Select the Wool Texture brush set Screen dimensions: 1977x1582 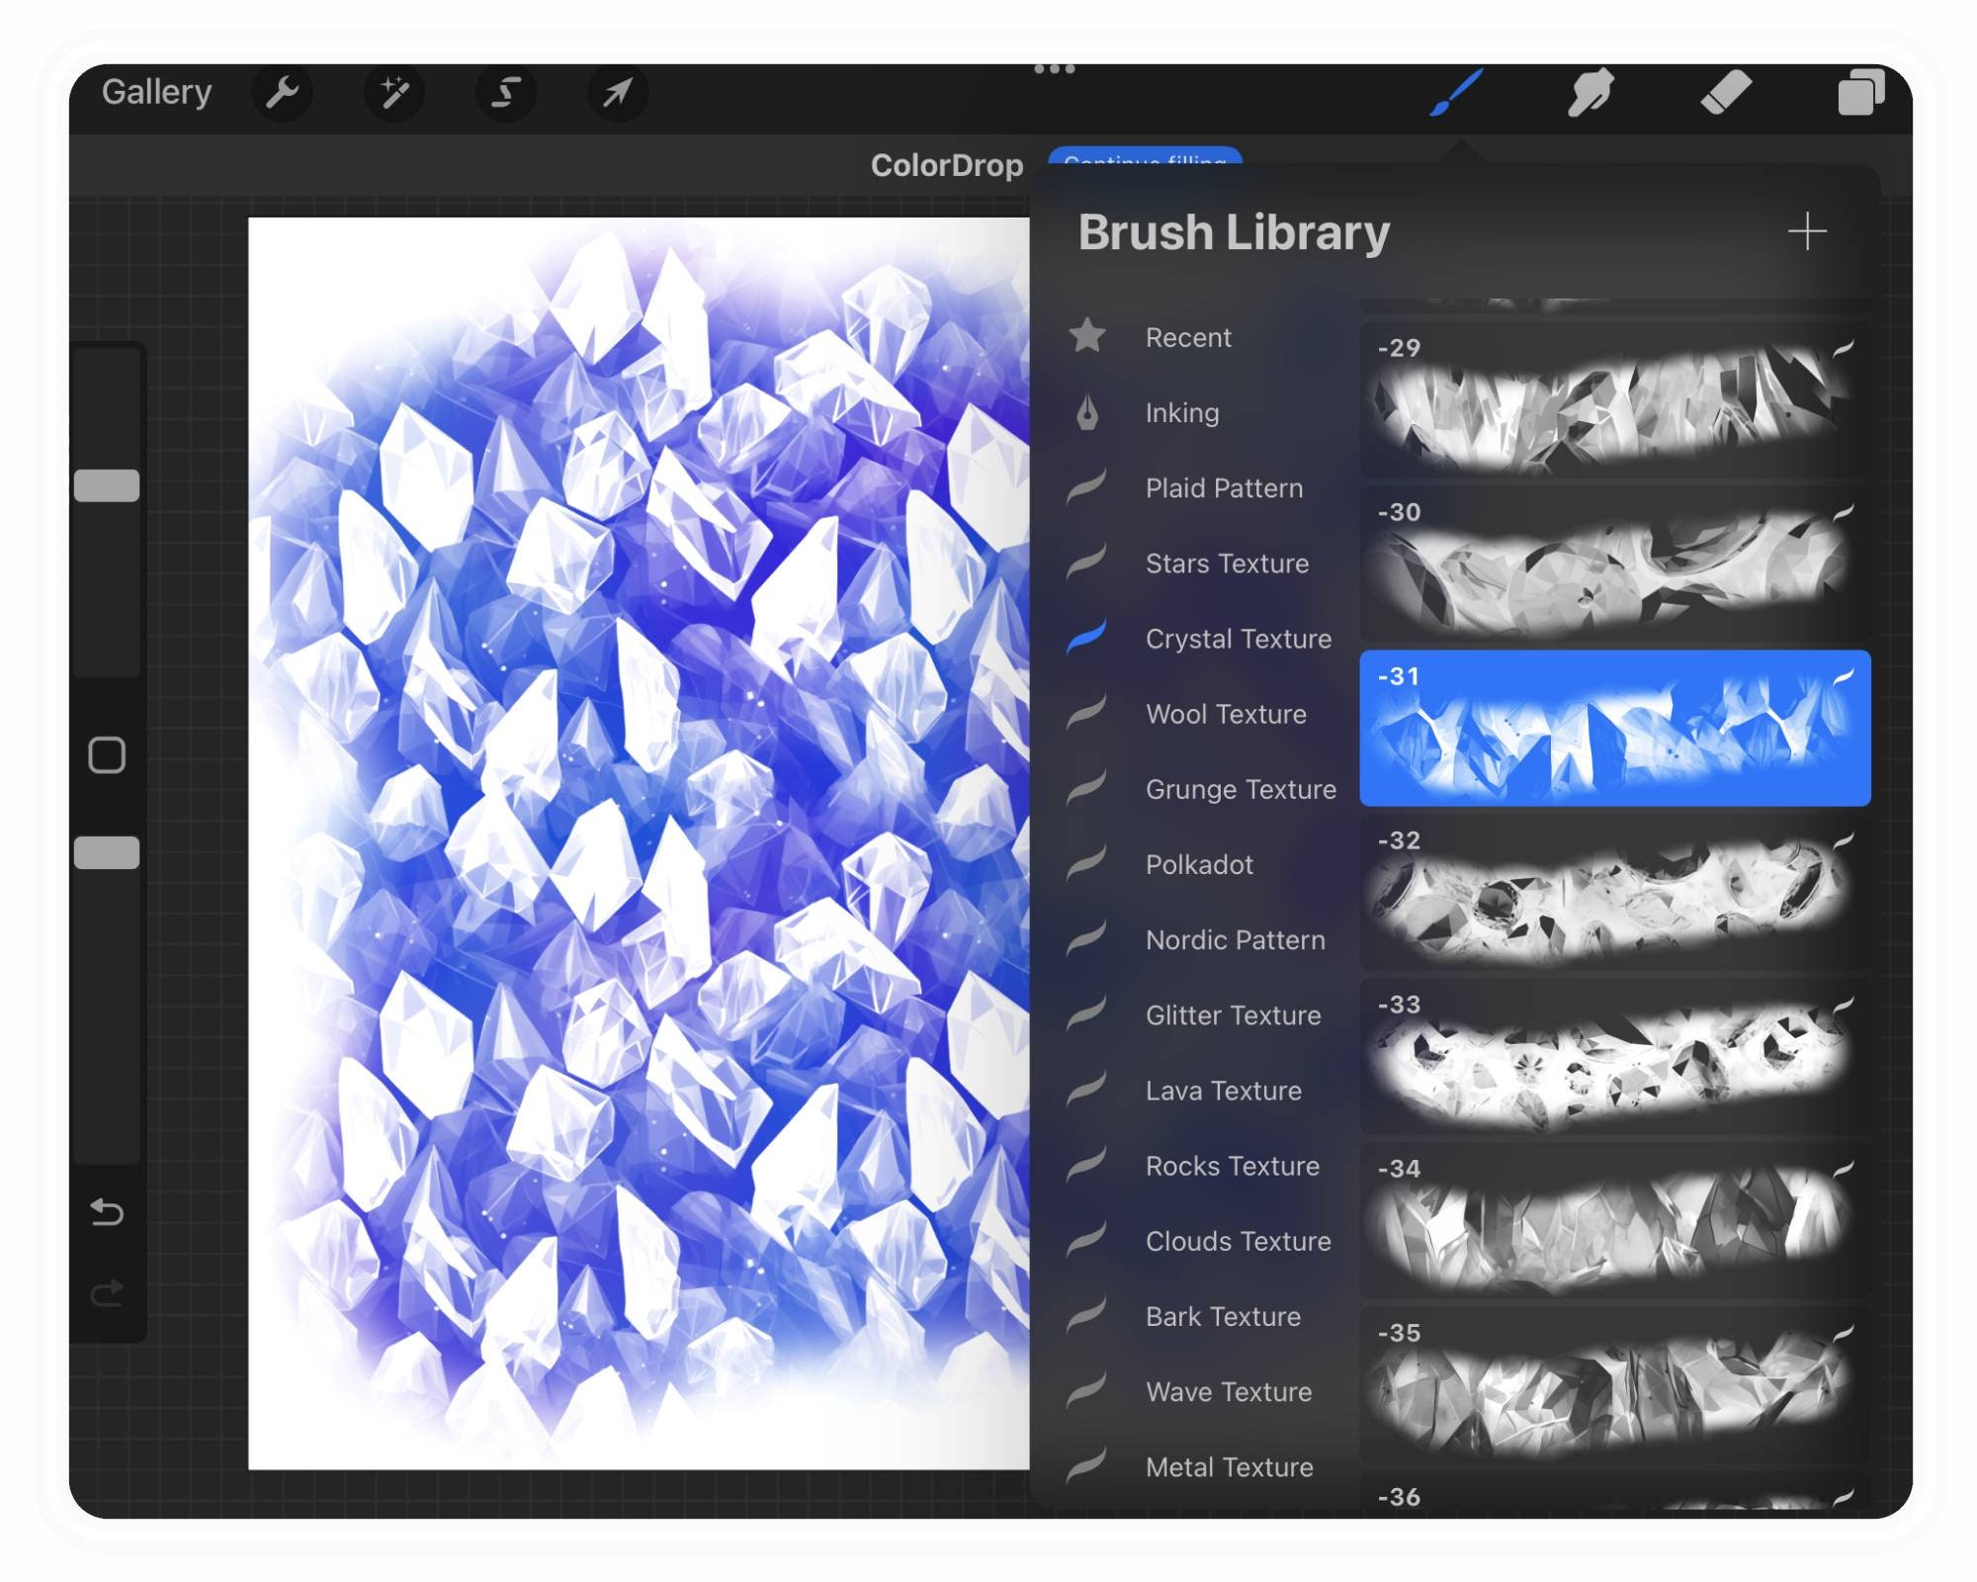[x=1201, y=714]
